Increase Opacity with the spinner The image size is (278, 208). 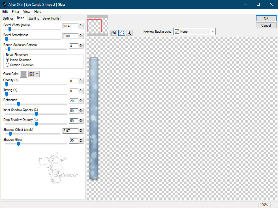pos(81,80)
